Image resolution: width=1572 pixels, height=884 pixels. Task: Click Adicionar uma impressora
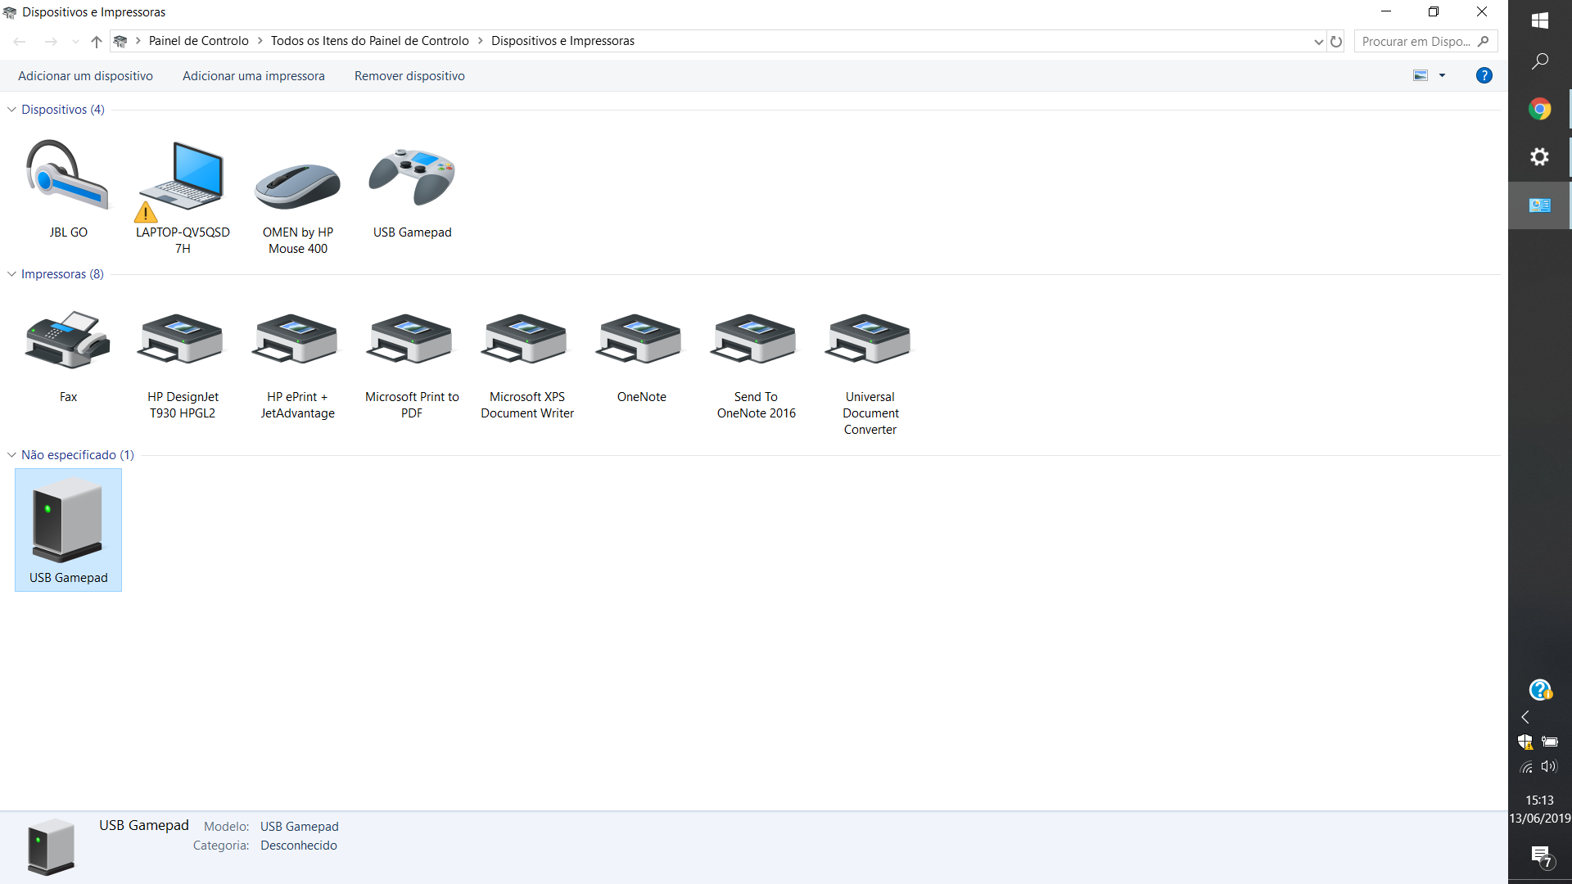[x=253, y=76]
